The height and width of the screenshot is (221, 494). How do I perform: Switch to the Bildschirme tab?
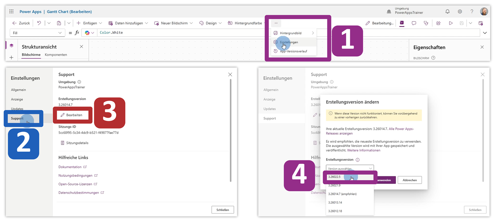tap(31, 55)
